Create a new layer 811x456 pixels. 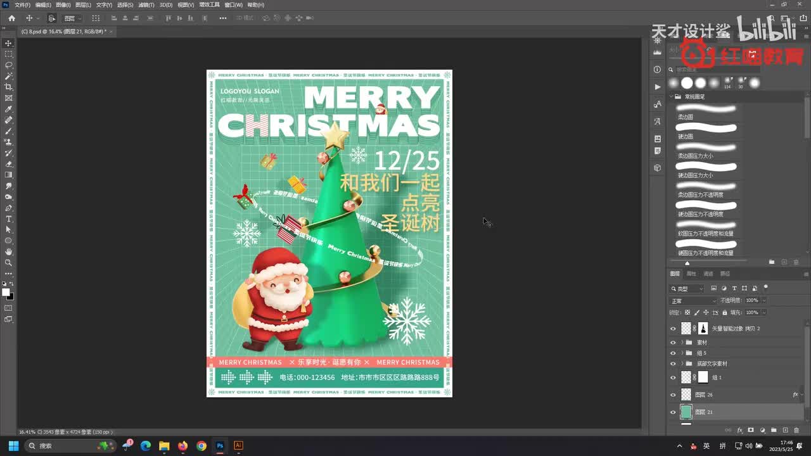coord(785,430)
